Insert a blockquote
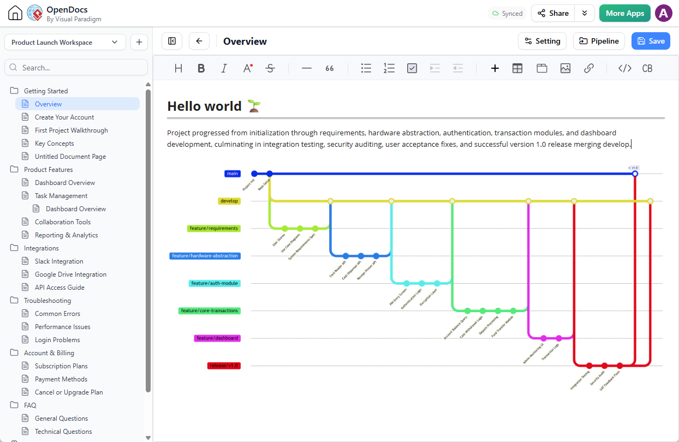679x442 pixels. [x=330, y=68]
